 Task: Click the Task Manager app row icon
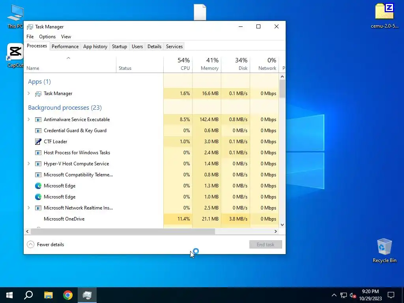click(x=38, y=94)
